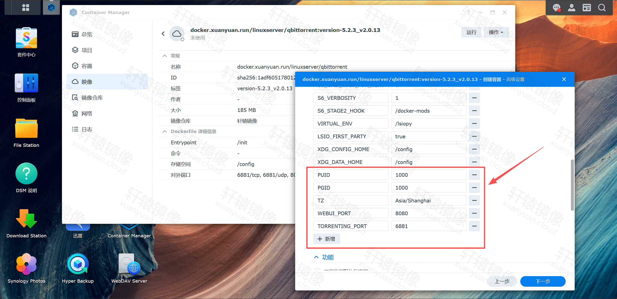Click the tag value version-5.2.3_v2.0.13

coord(265,89)
